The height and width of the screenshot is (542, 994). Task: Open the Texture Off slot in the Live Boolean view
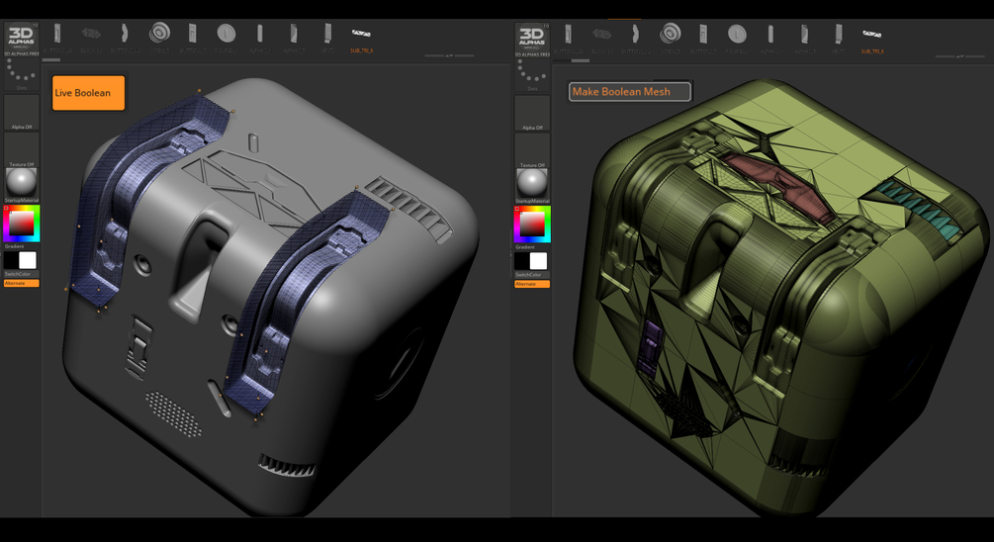(22, 150)
